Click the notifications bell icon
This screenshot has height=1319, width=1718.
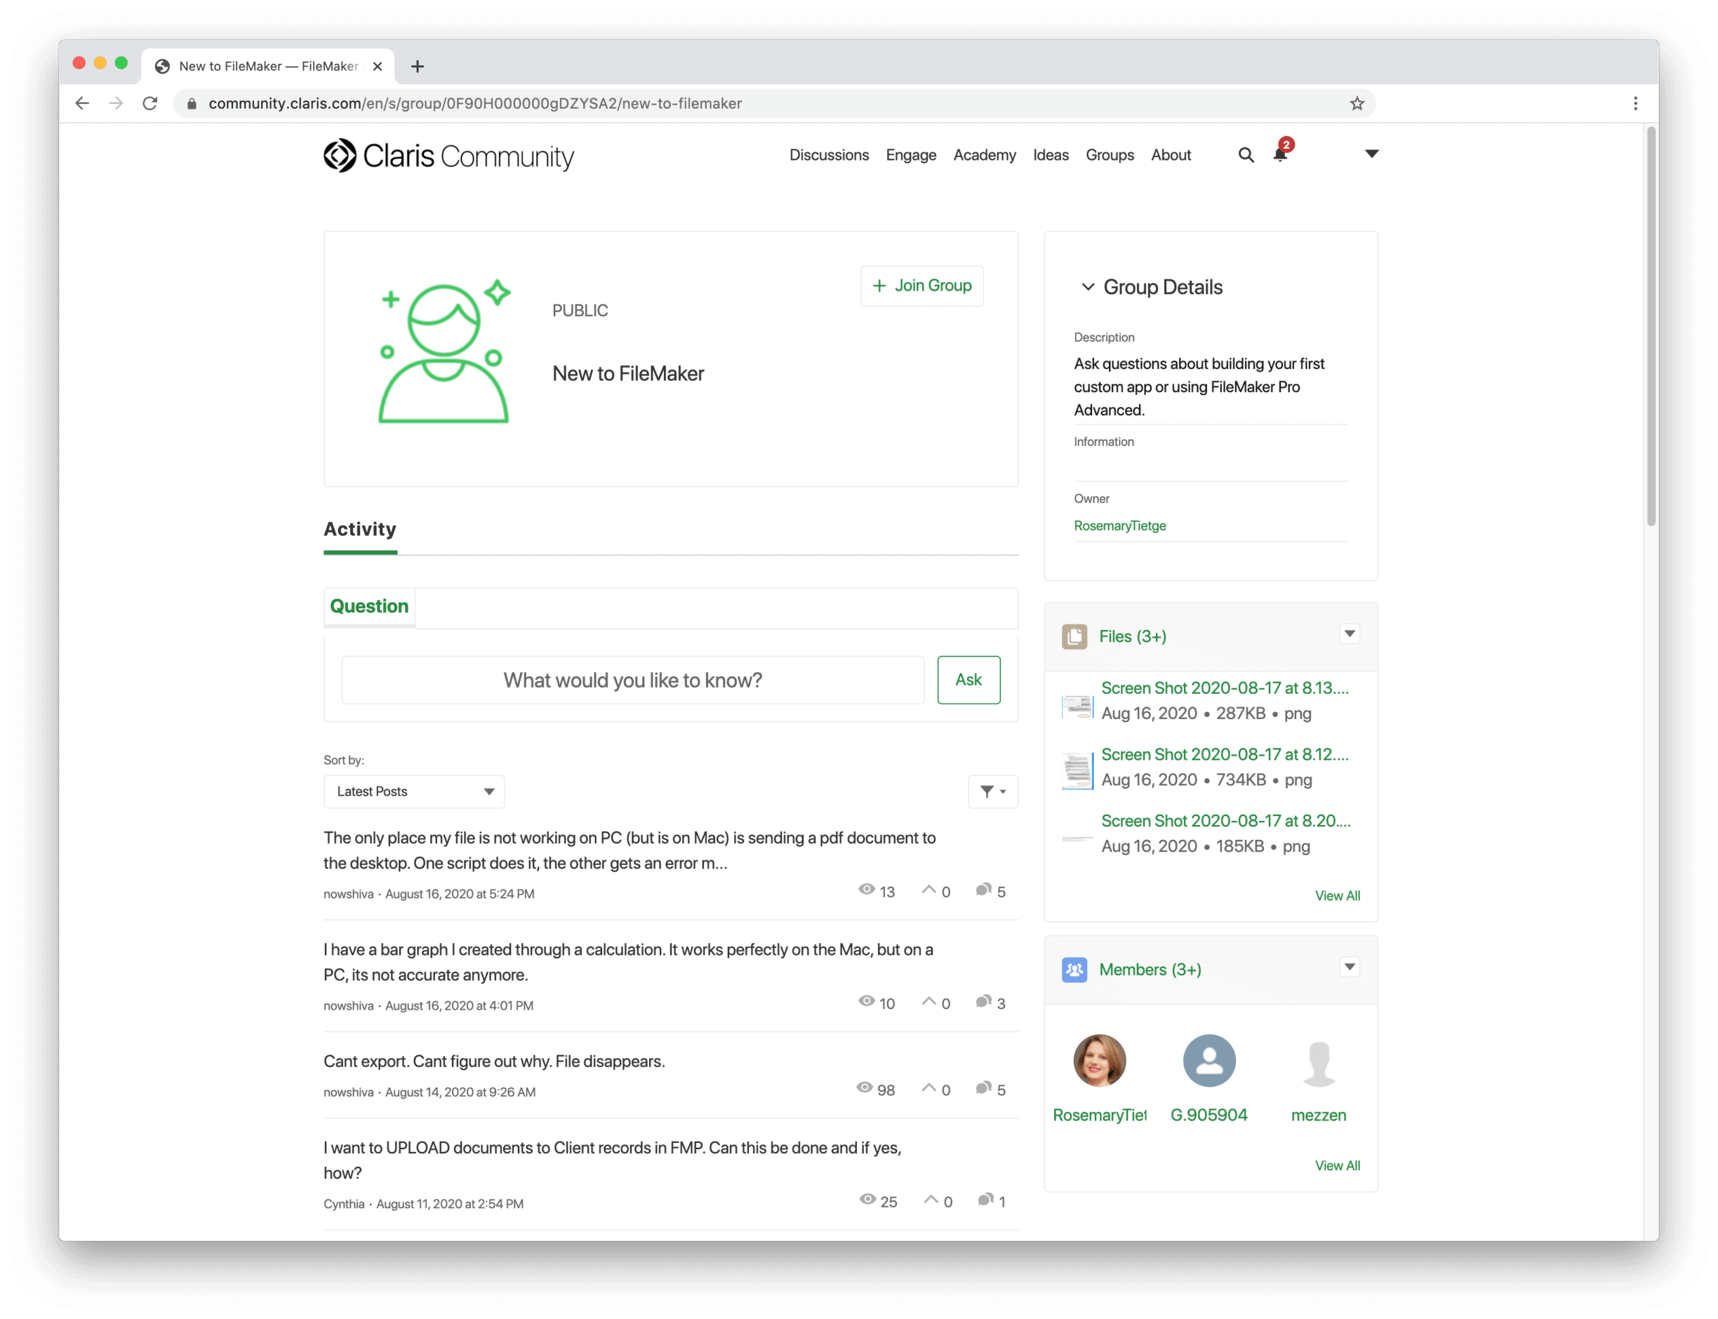click(x=1279, y=154)
